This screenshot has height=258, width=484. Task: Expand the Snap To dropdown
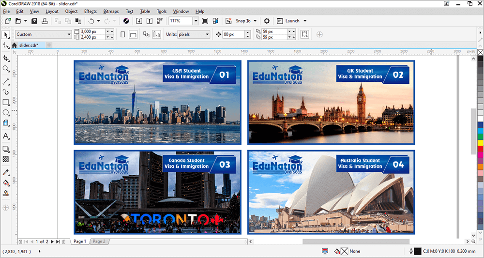point(255,21)
